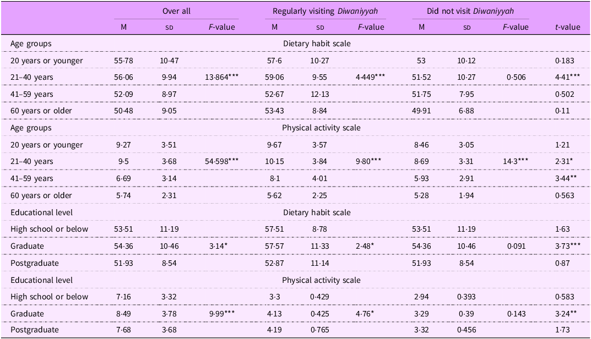This screenshot has height=339, width=591.
Task: Select the mean 49·91 cell
Action: (x=421, y=111)
